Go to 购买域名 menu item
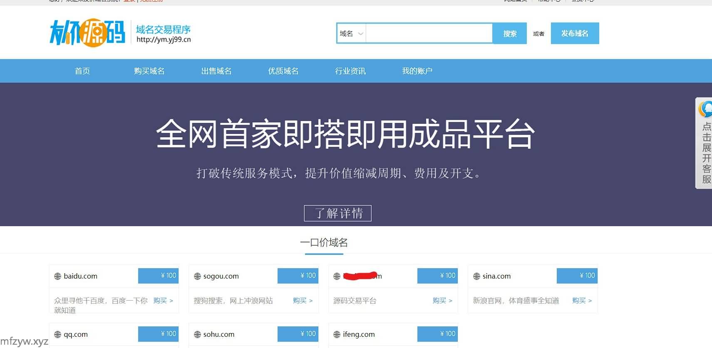The width and height of the screenshot is (712, 348). click(x=149, y=71)
